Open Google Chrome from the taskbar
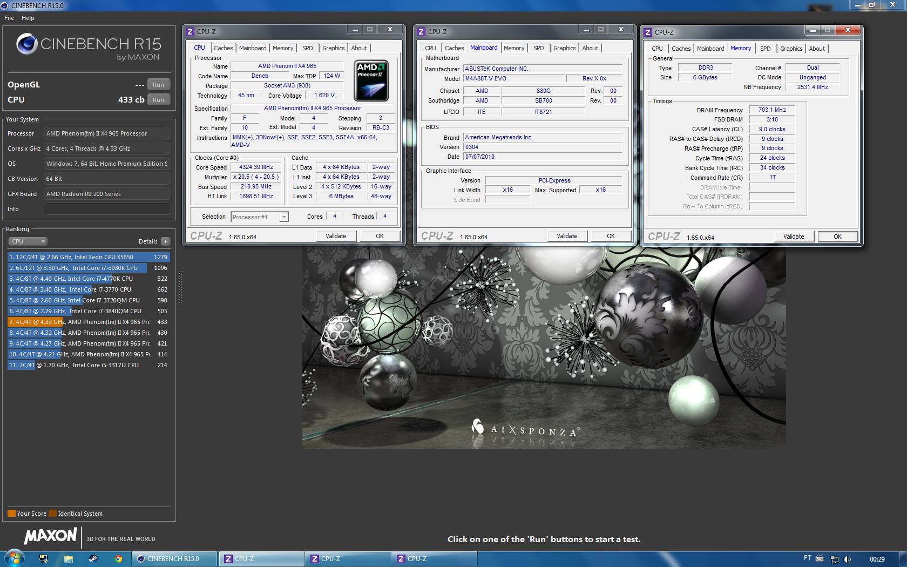 pyautogui.click(x=118, y=559)
